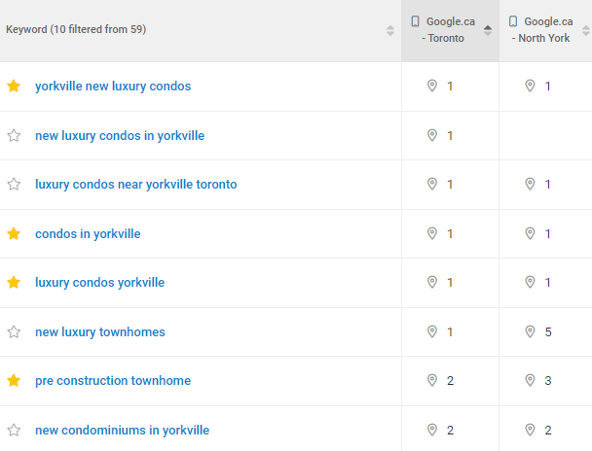Click North York pin icon for new luxury townhomes
Viewport: 592px width, 451px height.
coord(530,331)
